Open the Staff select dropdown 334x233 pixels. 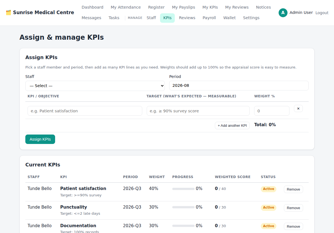click(95, 86)
